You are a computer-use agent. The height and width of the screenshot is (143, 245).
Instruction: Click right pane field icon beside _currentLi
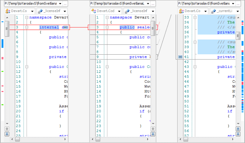pyautogui.click(x=213, y=11)
